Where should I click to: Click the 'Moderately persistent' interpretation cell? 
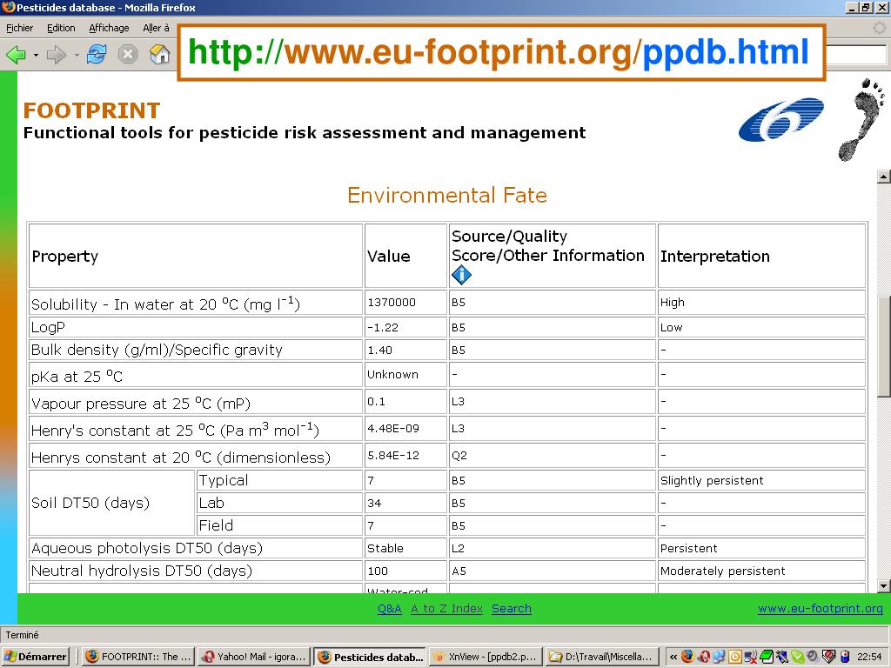(761, 571)
